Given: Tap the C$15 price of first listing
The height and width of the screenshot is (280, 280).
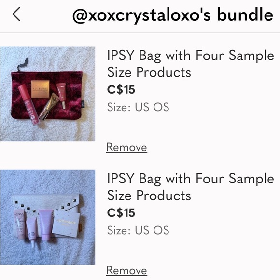Looking at the screenshot, I should tap(121, 89).
